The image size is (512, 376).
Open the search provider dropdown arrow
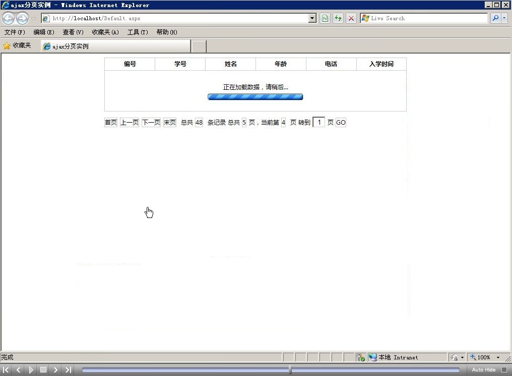coord(504,19)
